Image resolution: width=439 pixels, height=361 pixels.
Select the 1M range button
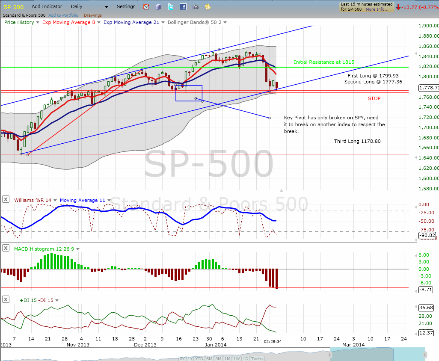[227, 358]
